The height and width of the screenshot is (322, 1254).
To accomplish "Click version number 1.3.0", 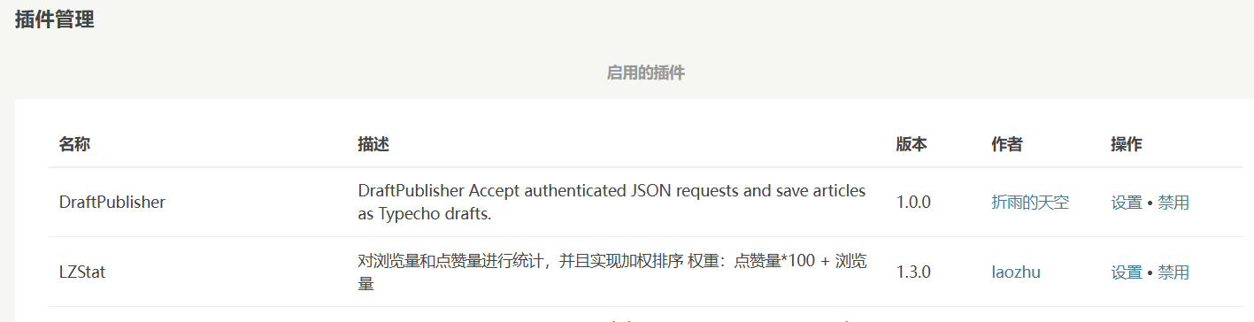I will click(x=913, y=272).
